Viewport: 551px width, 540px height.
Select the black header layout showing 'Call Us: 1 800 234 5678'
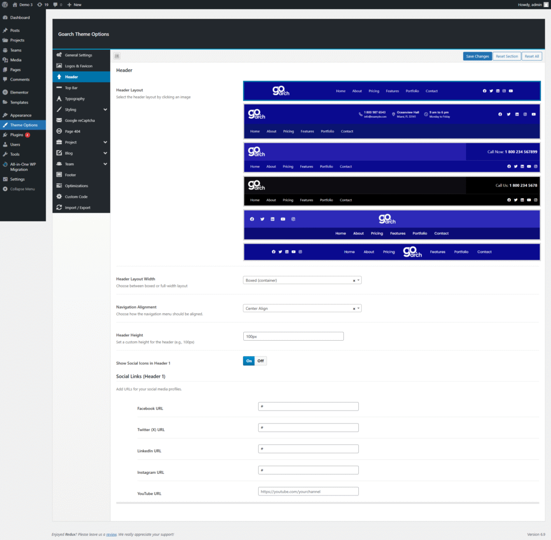coord(392,191)
